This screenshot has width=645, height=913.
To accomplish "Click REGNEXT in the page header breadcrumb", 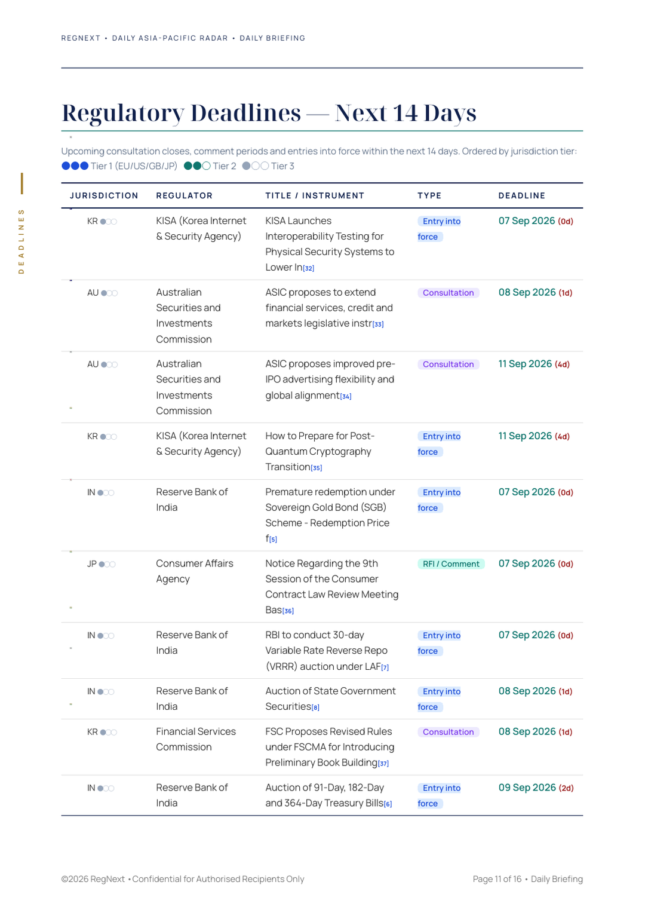I will [x=81, y=38].
